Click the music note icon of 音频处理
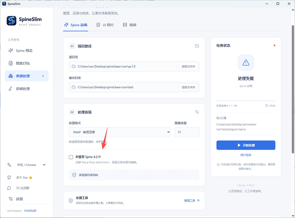Viewport: 295px width, 218px height. pos(11,89)
